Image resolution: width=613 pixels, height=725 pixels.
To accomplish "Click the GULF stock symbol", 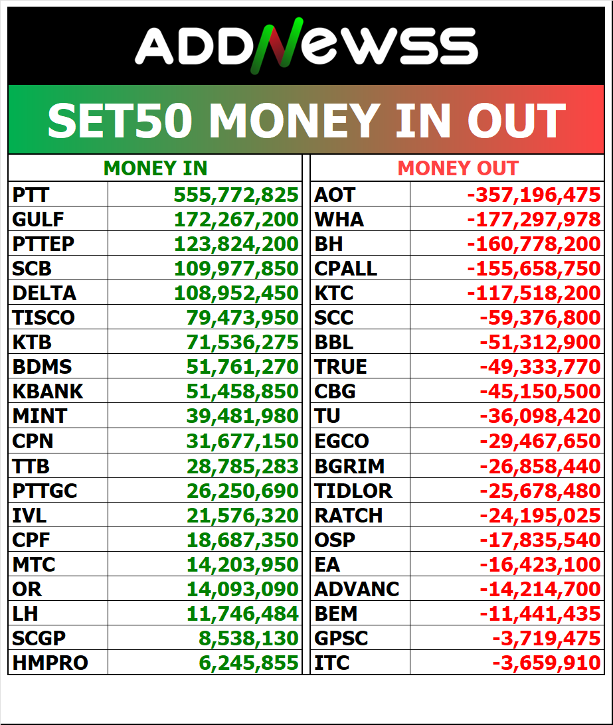I will [x=38, y=219].
